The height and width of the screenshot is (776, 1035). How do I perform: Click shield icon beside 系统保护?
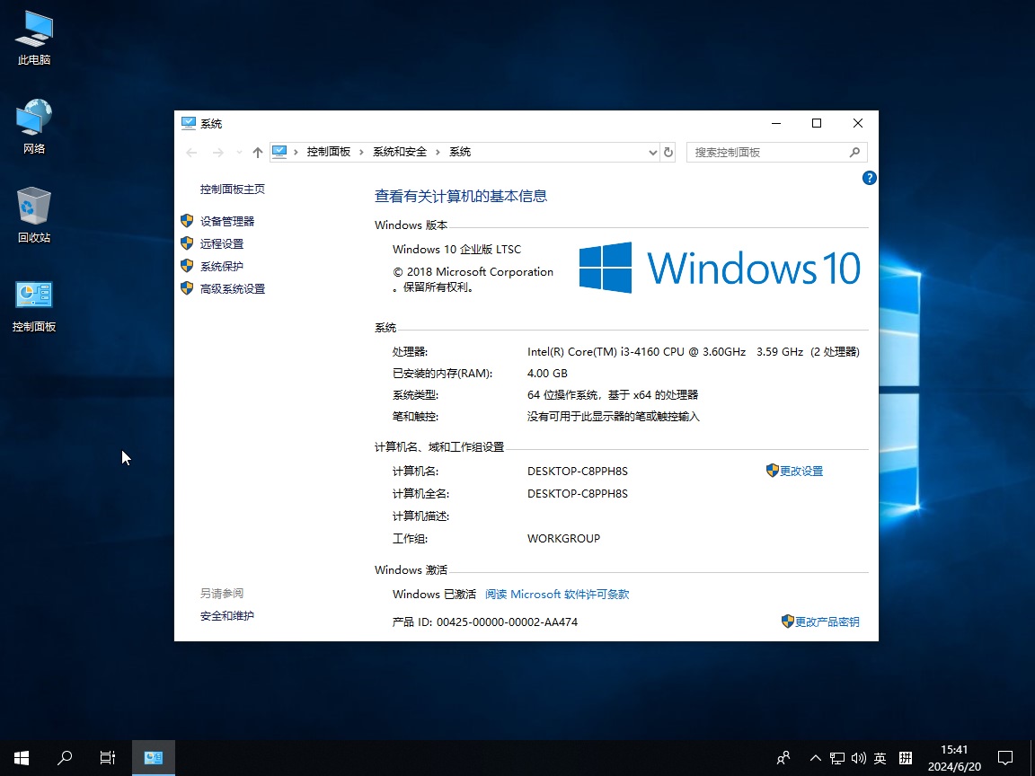click(187, 266)
